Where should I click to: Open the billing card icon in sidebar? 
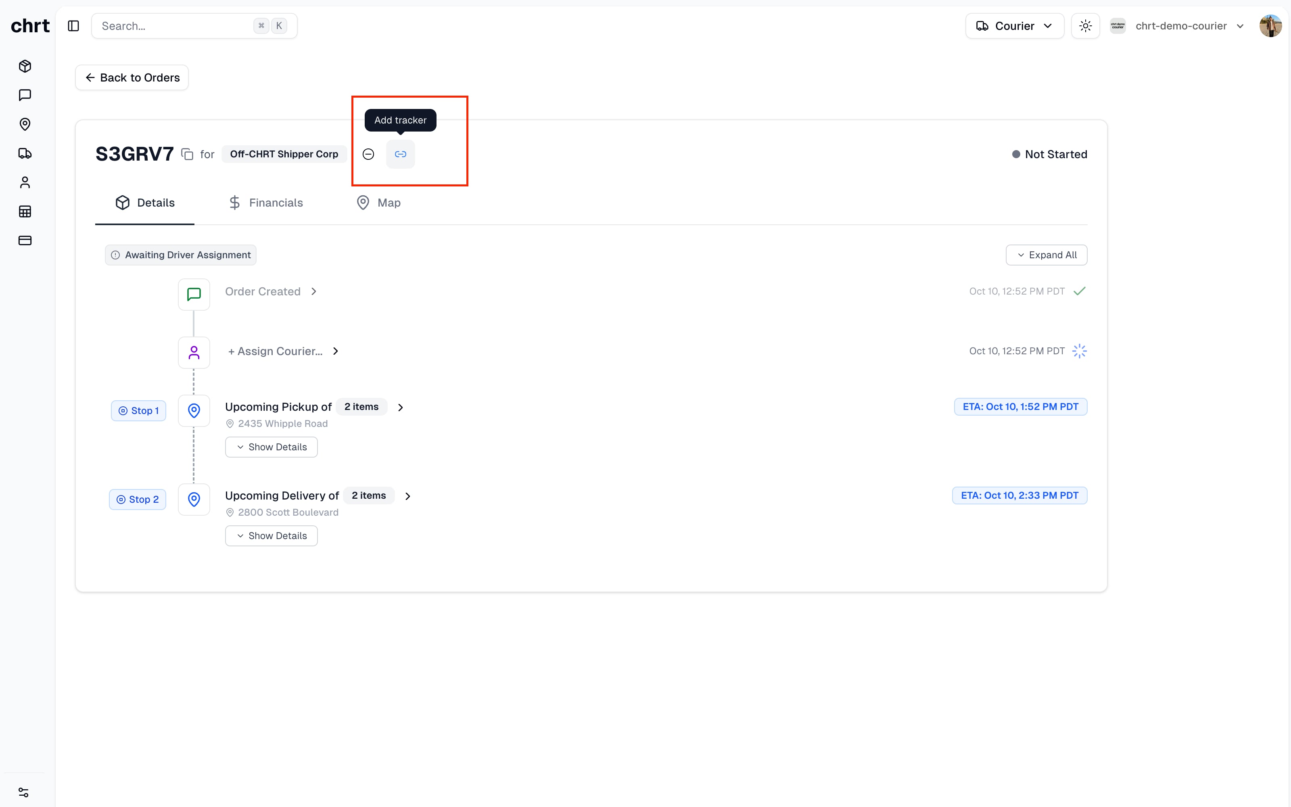point(25,240)
